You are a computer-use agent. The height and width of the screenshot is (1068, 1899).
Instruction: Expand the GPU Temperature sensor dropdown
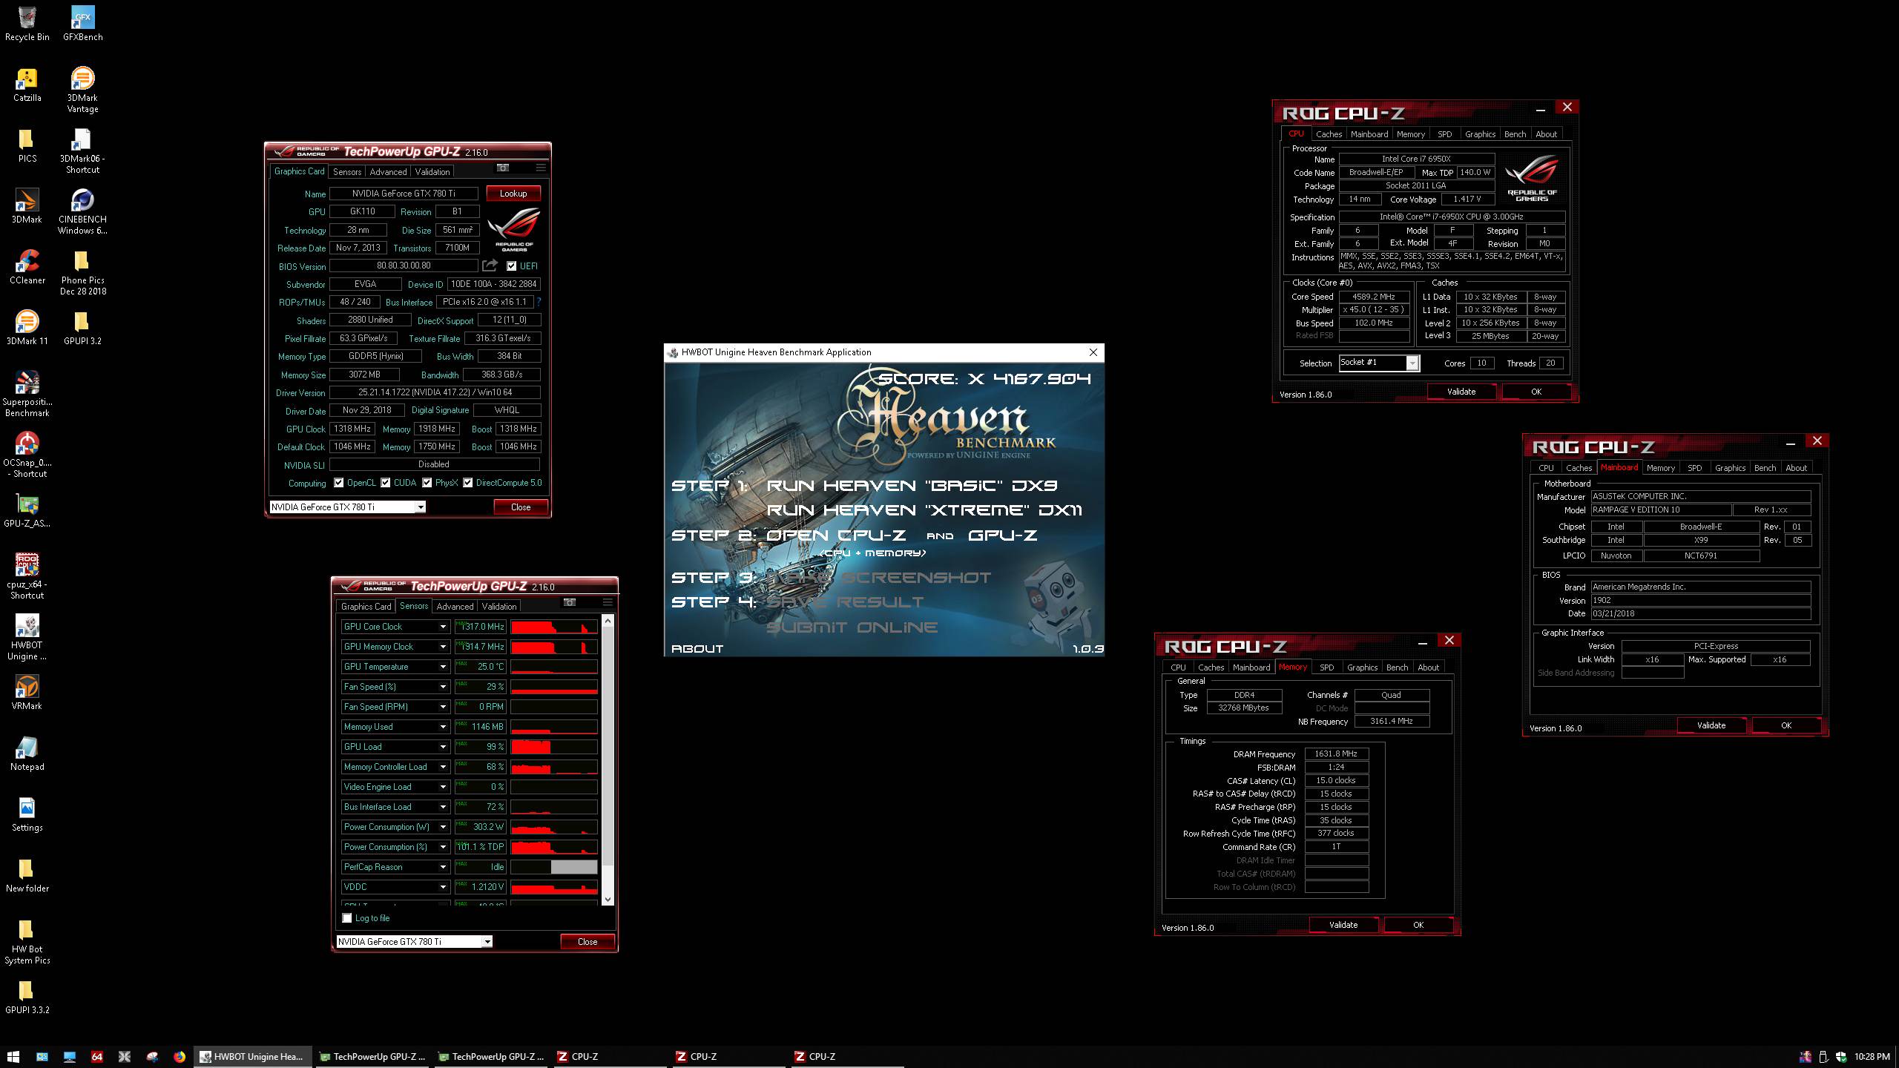pos(443,667)
